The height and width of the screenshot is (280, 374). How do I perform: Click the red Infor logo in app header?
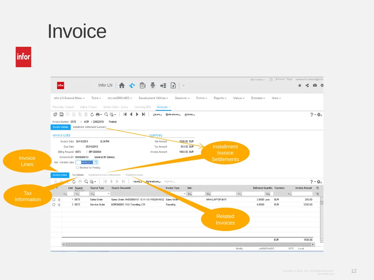point(61,85)
